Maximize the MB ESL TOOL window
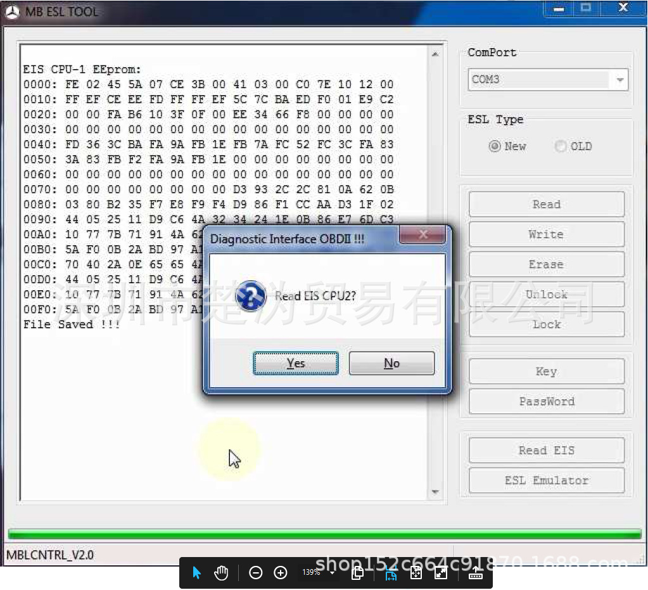 coord(586,9)
